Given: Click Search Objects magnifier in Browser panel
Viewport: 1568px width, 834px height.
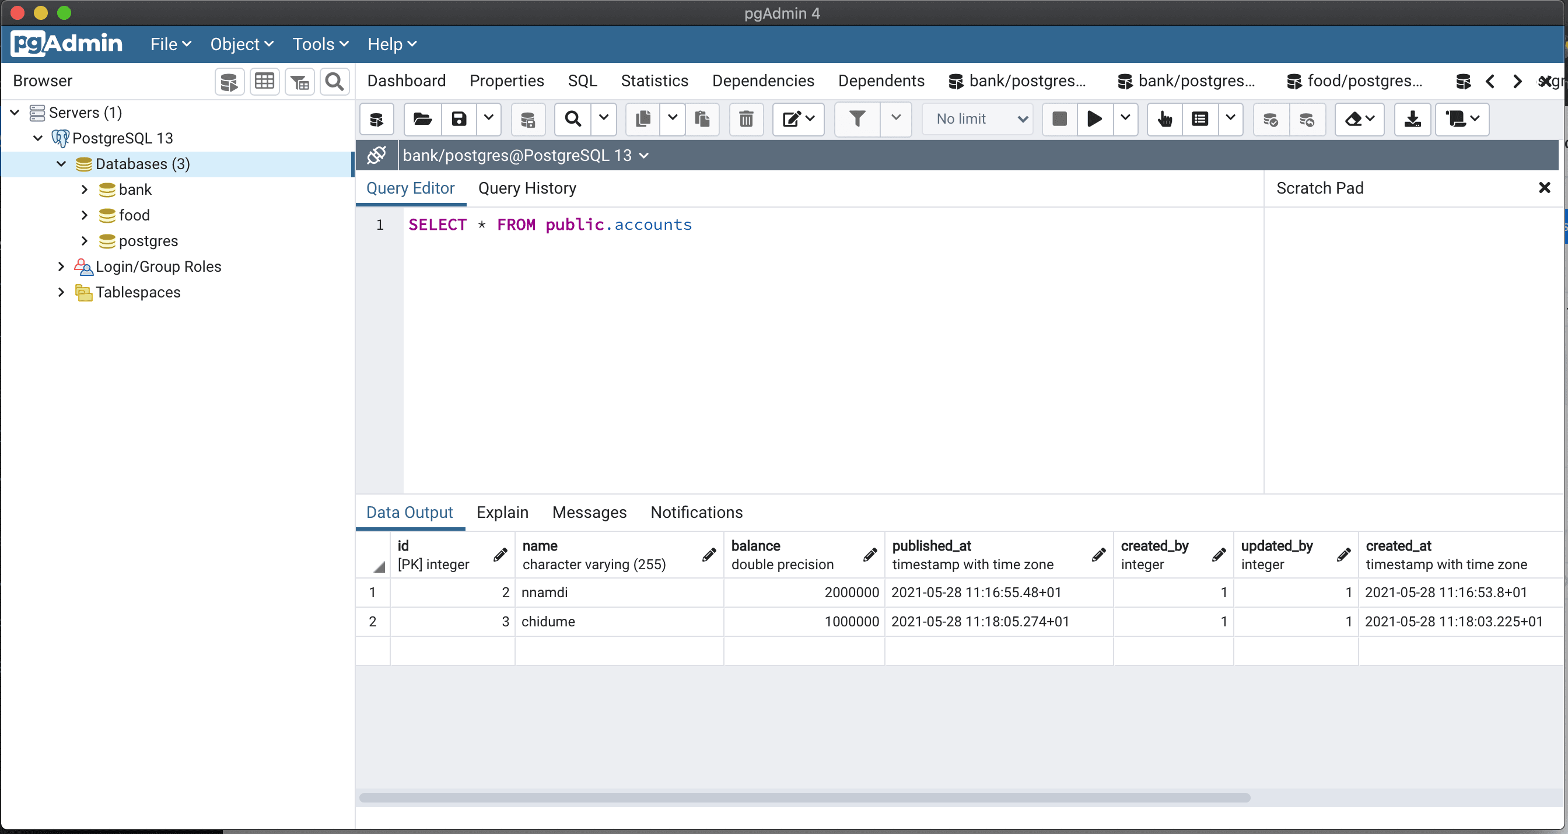Looking at the screenshot, I should click(334, 82).
